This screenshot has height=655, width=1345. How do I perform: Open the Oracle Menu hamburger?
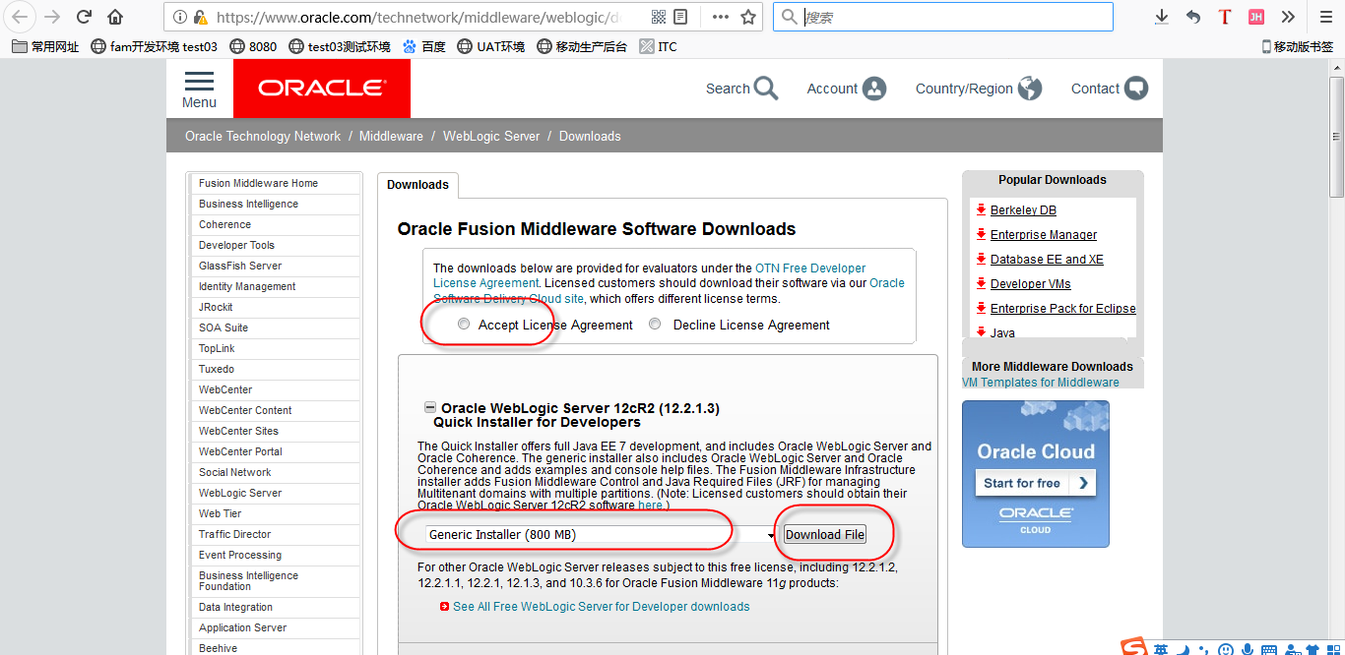(x=199, y=89)
